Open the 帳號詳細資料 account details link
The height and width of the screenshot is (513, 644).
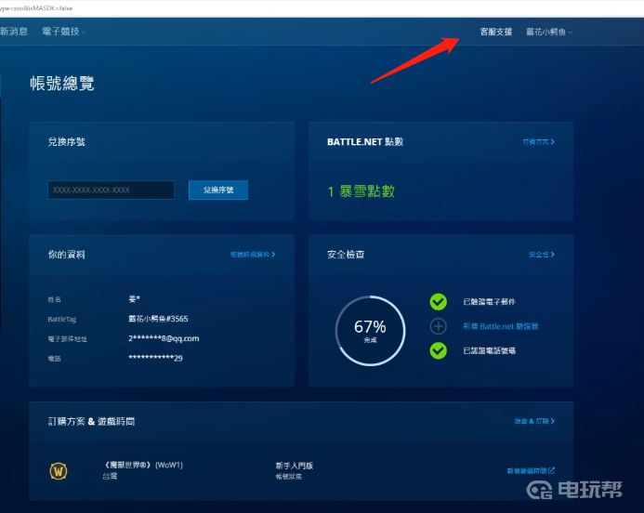tap(253, 255)
